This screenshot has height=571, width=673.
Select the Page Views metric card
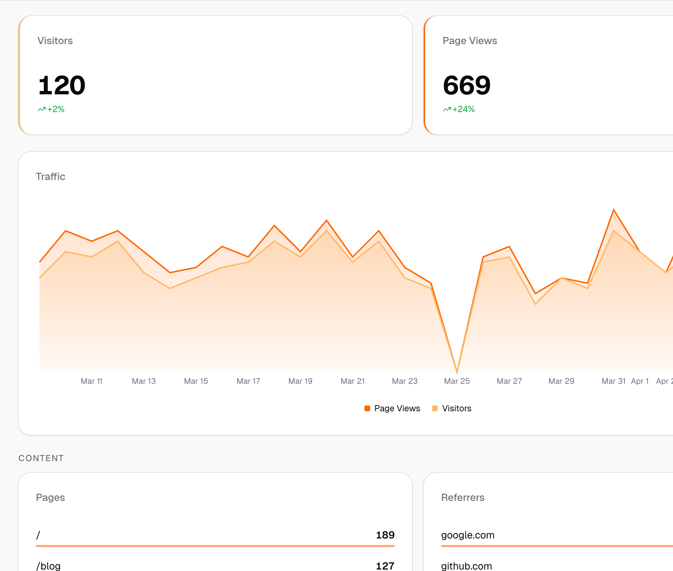coord(548,75)
